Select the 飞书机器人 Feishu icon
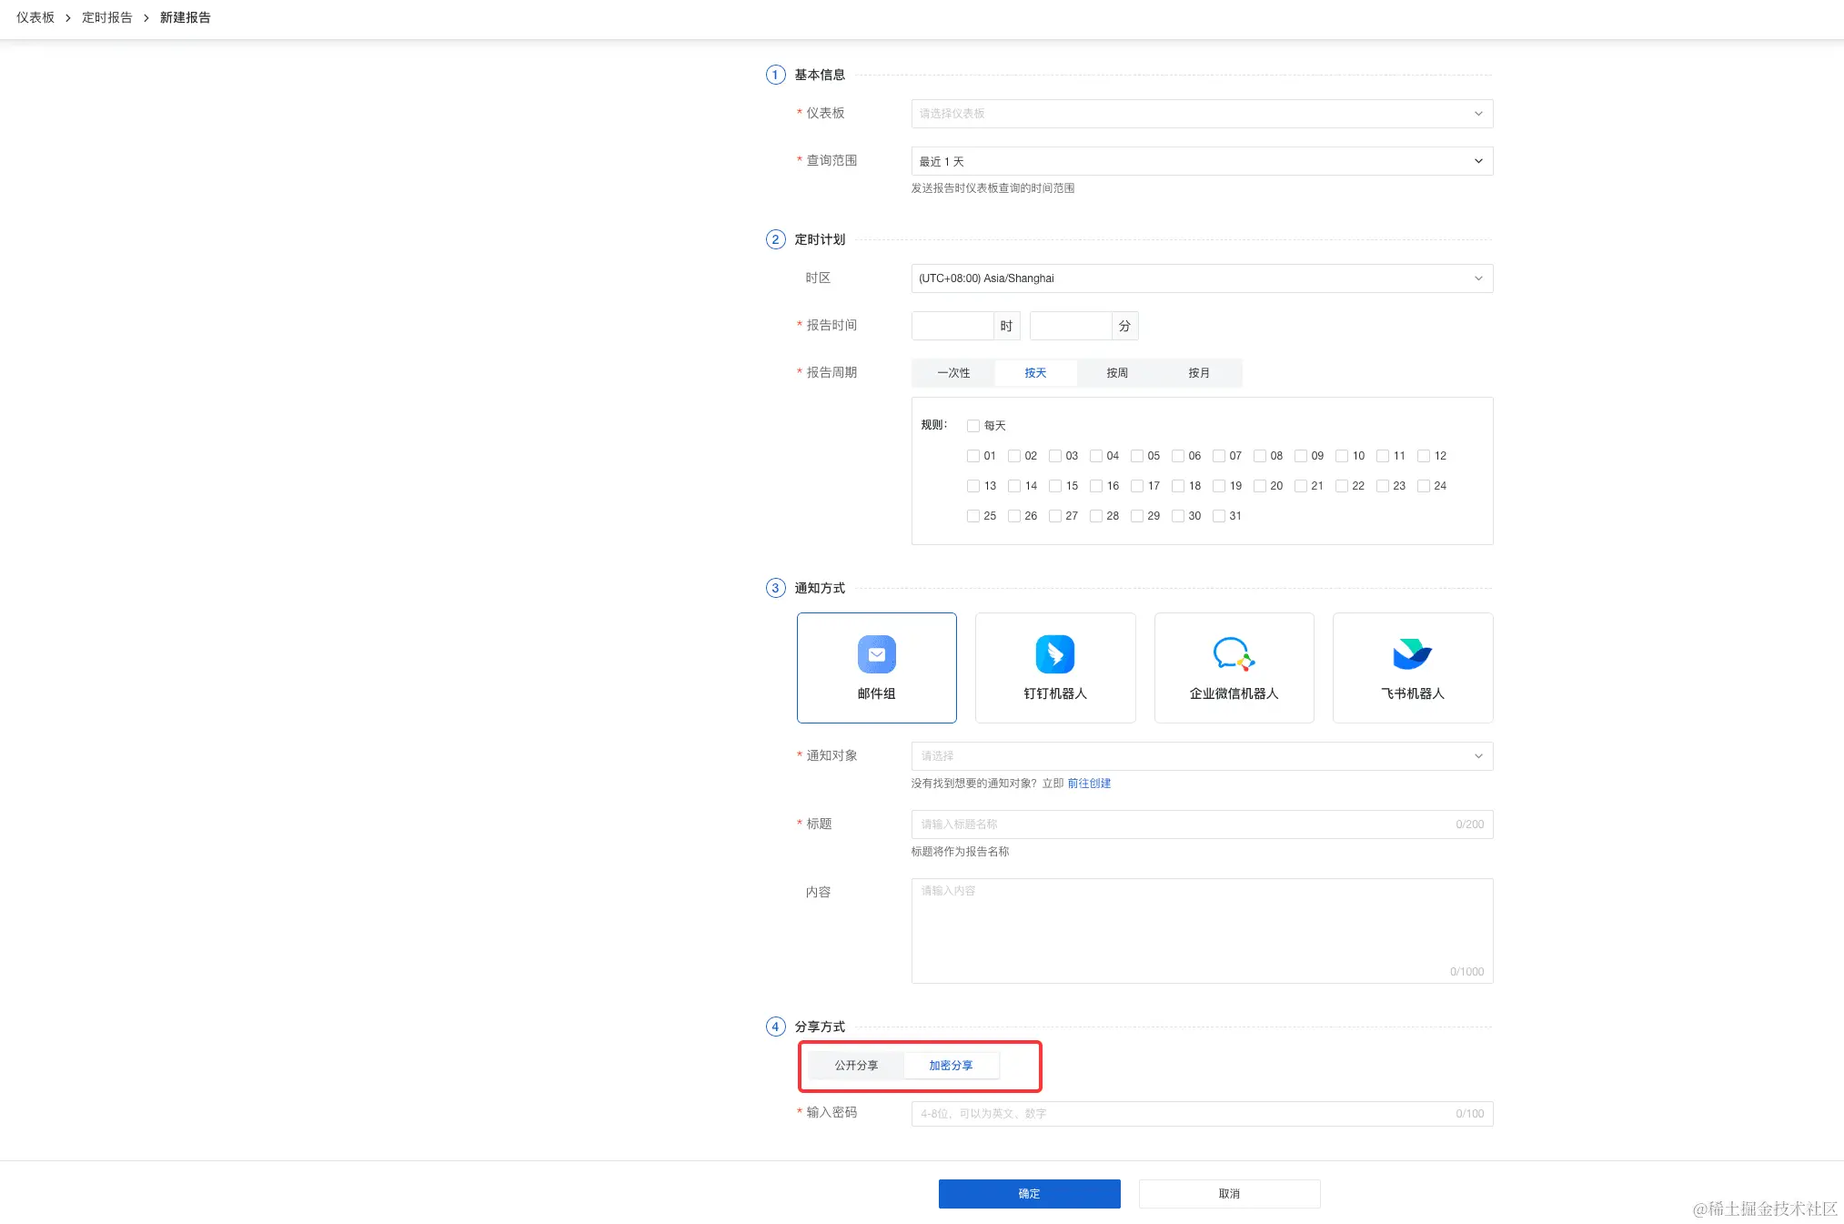The height and width of the screenshot is (1224, 1844). tap(1412, 654)
